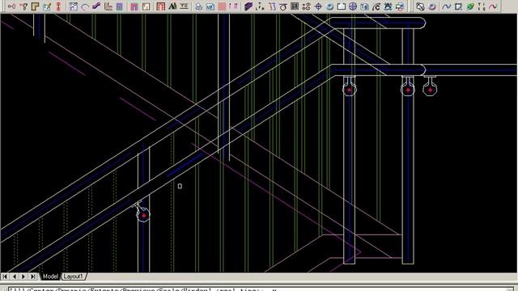518x291 pixels.
Task: Click the blue sphere render icon
Action: click(329, 6)
